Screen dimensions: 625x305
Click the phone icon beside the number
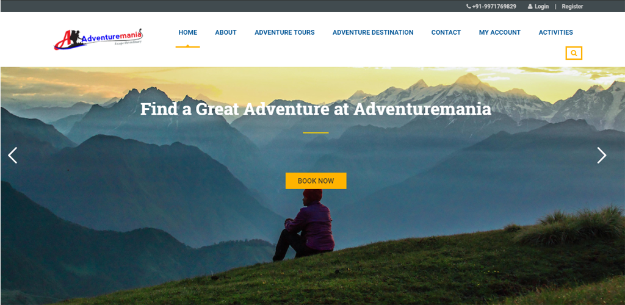tap(468, 6)
